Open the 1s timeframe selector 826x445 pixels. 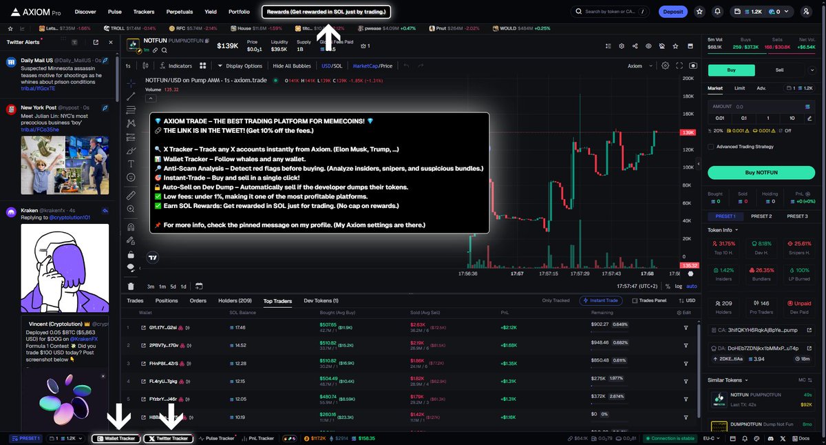coord(128,65)
